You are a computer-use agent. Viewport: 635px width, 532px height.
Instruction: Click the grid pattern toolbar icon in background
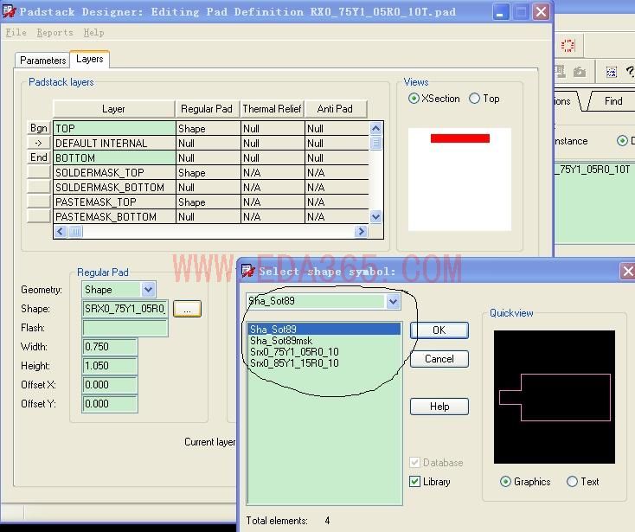611,72
